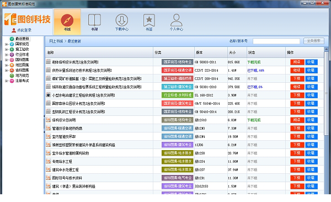331x202 pixels.
Task: Open the 下载中心 download center icon
Action: click(x=122, y=22)
